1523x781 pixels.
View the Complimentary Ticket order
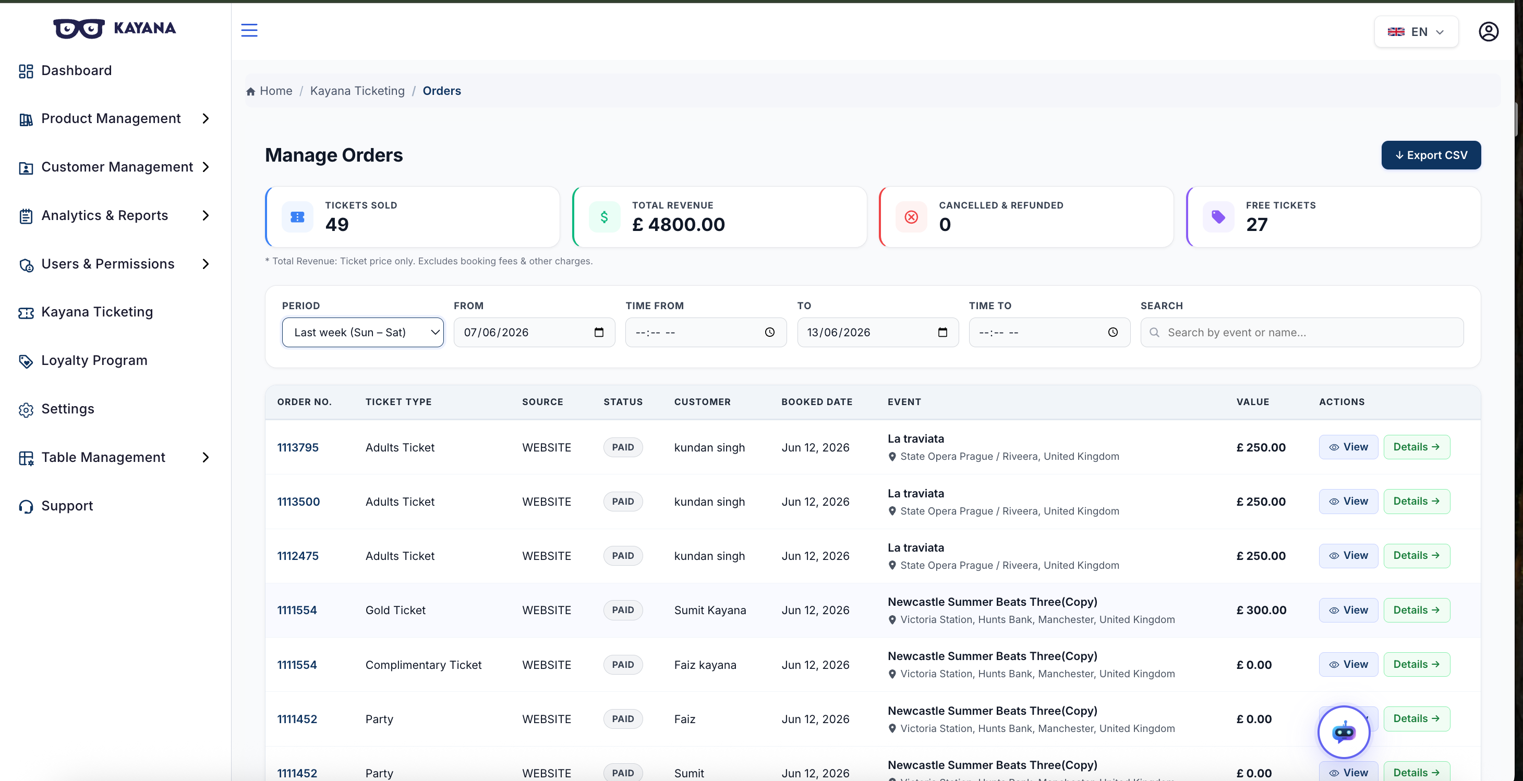click(x=1348, y=664)
